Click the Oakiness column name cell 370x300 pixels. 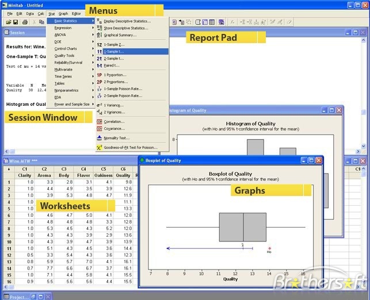[104, 175]
